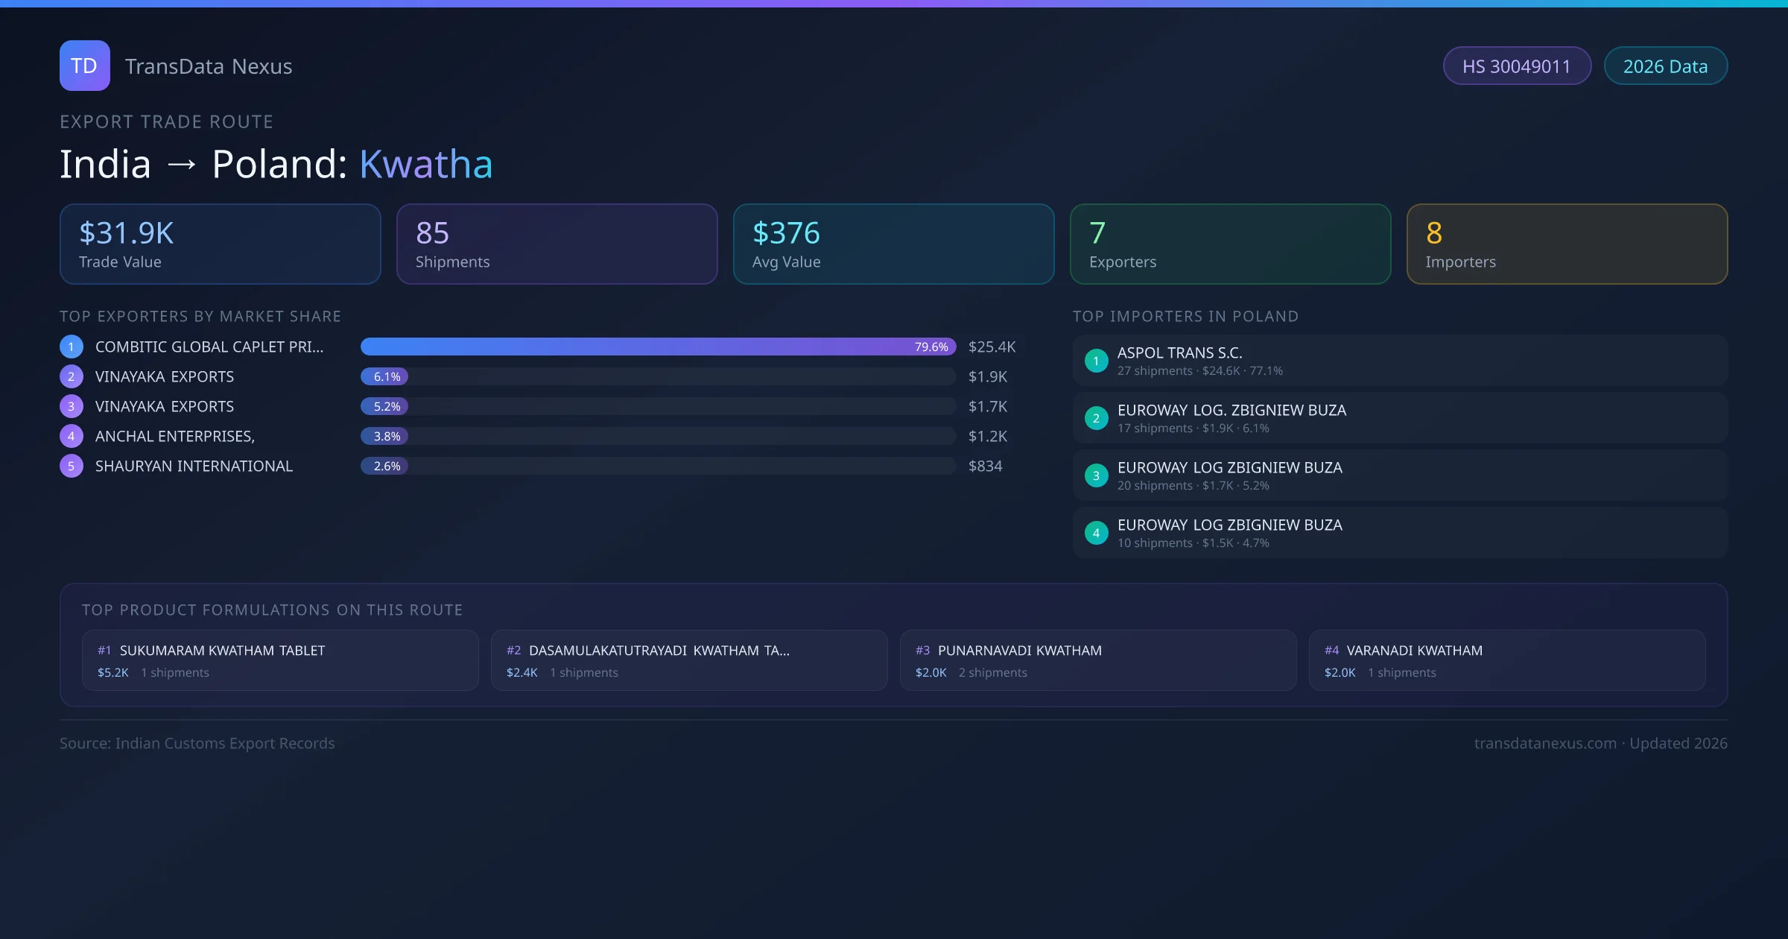Open the $376 Avg Value card
This screenshot has height=939, width=1788.
(x=893, y=244)
